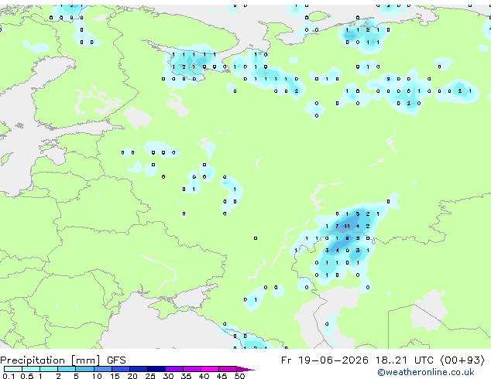Click the 1–2 mm legend color segment
This screenshot has width=491, height=379.
coord(49,369)
